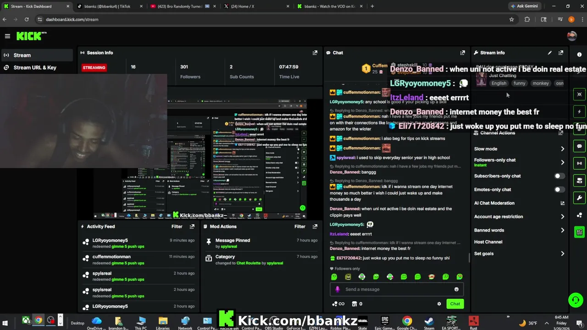587x330 pixels.
Task: Toggle Subscribers-only chat switch
Action: click(559, 176)
